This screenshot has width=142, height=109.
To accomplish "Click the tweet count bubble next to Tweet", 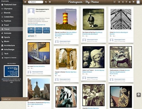I will point(36,36).
